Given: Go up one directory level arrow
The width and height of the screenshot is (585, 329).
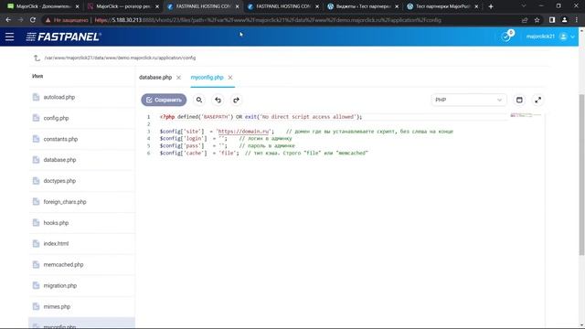Looking at the screenshot, I should tap(37, 58).
